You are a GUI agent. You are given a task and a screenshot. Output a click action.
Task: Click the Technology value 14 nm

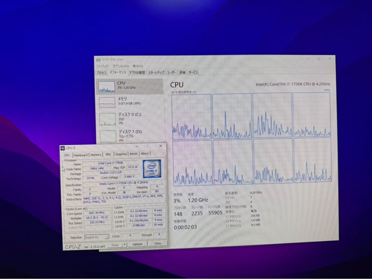(x=91, y=178)
